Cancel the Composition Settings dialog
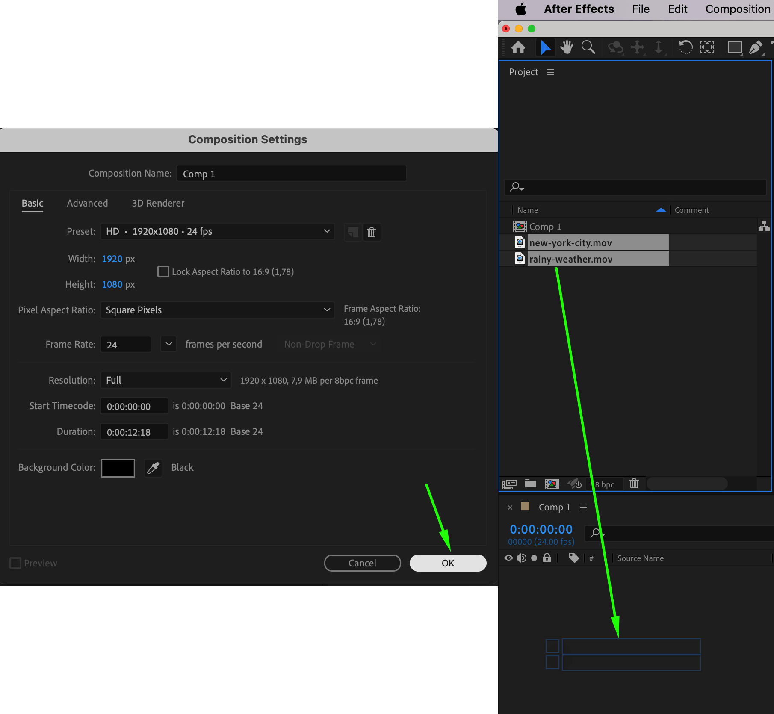The image size is (774, 714). click(x=363, y=563)
